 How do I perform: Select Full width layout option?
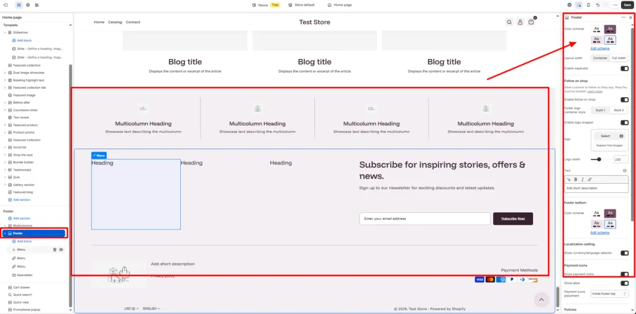(x=619, y=58)
